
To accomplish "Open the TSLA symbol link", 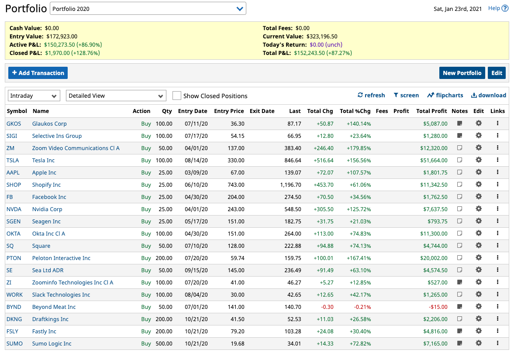I will pyautogui.click(x=13, y=161).
